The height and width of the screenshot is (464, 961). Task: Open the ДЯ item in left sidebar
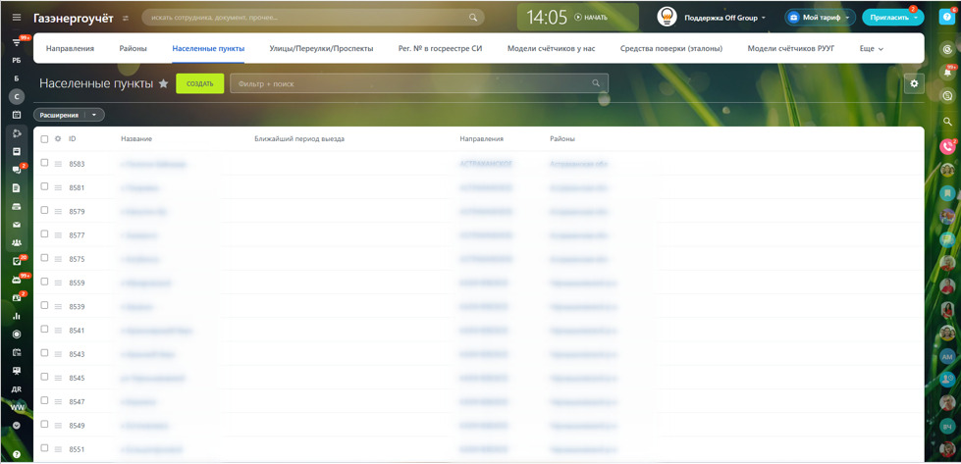[17, 388]
